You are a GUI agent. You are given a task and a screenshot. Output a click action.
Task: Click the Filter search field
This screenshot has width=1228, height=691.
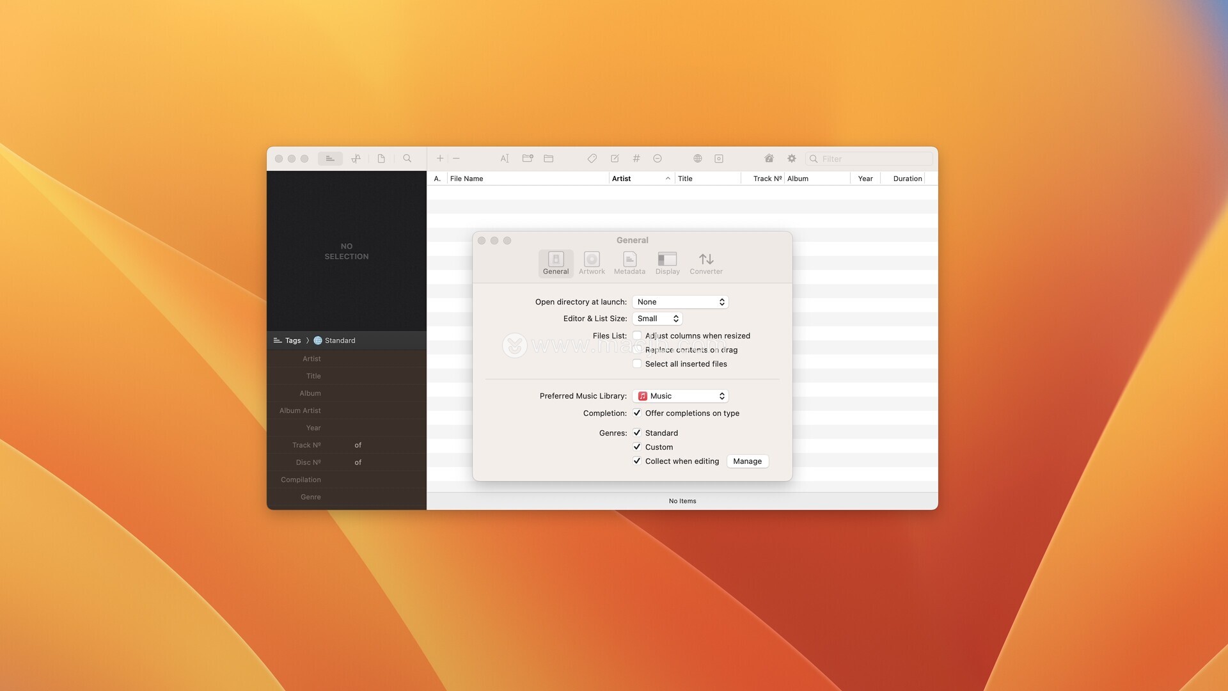click(873, 159)
